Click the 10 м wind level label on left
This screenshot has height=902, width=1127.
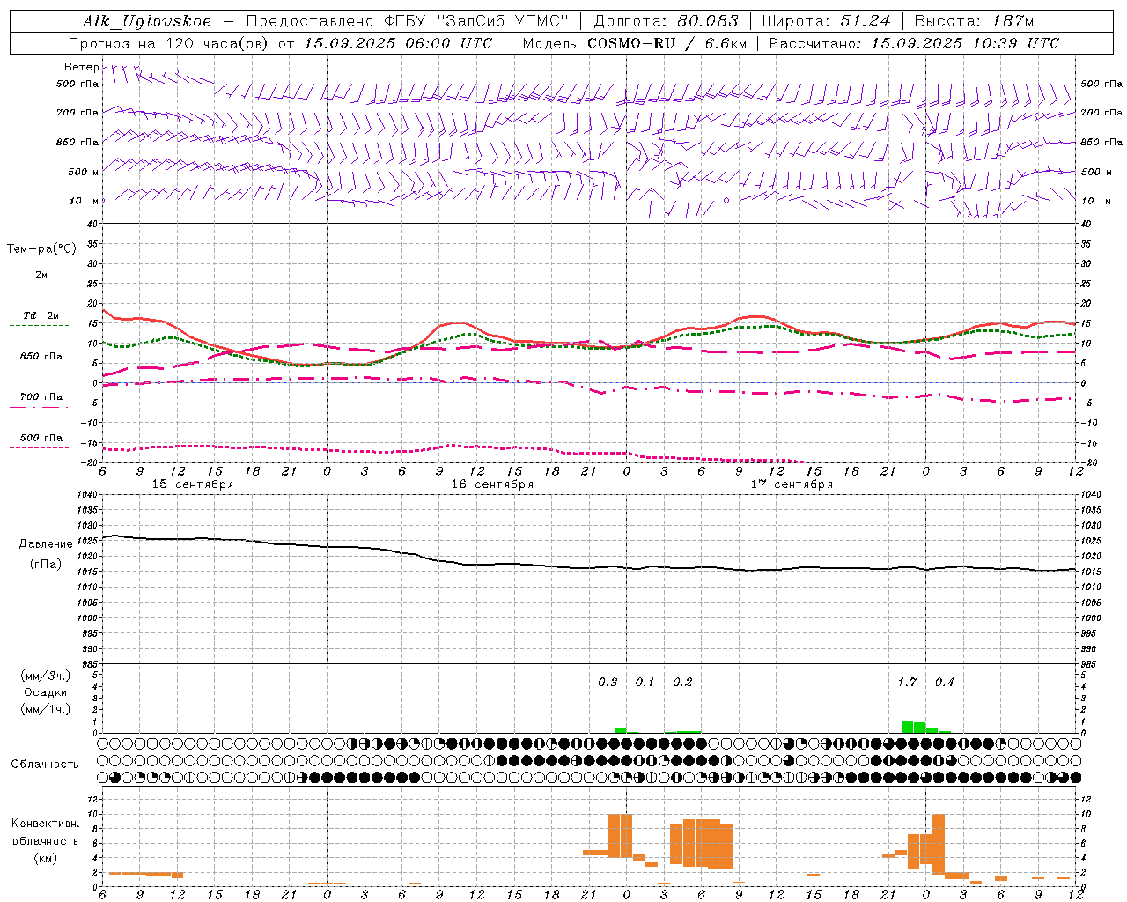(84, 202)
